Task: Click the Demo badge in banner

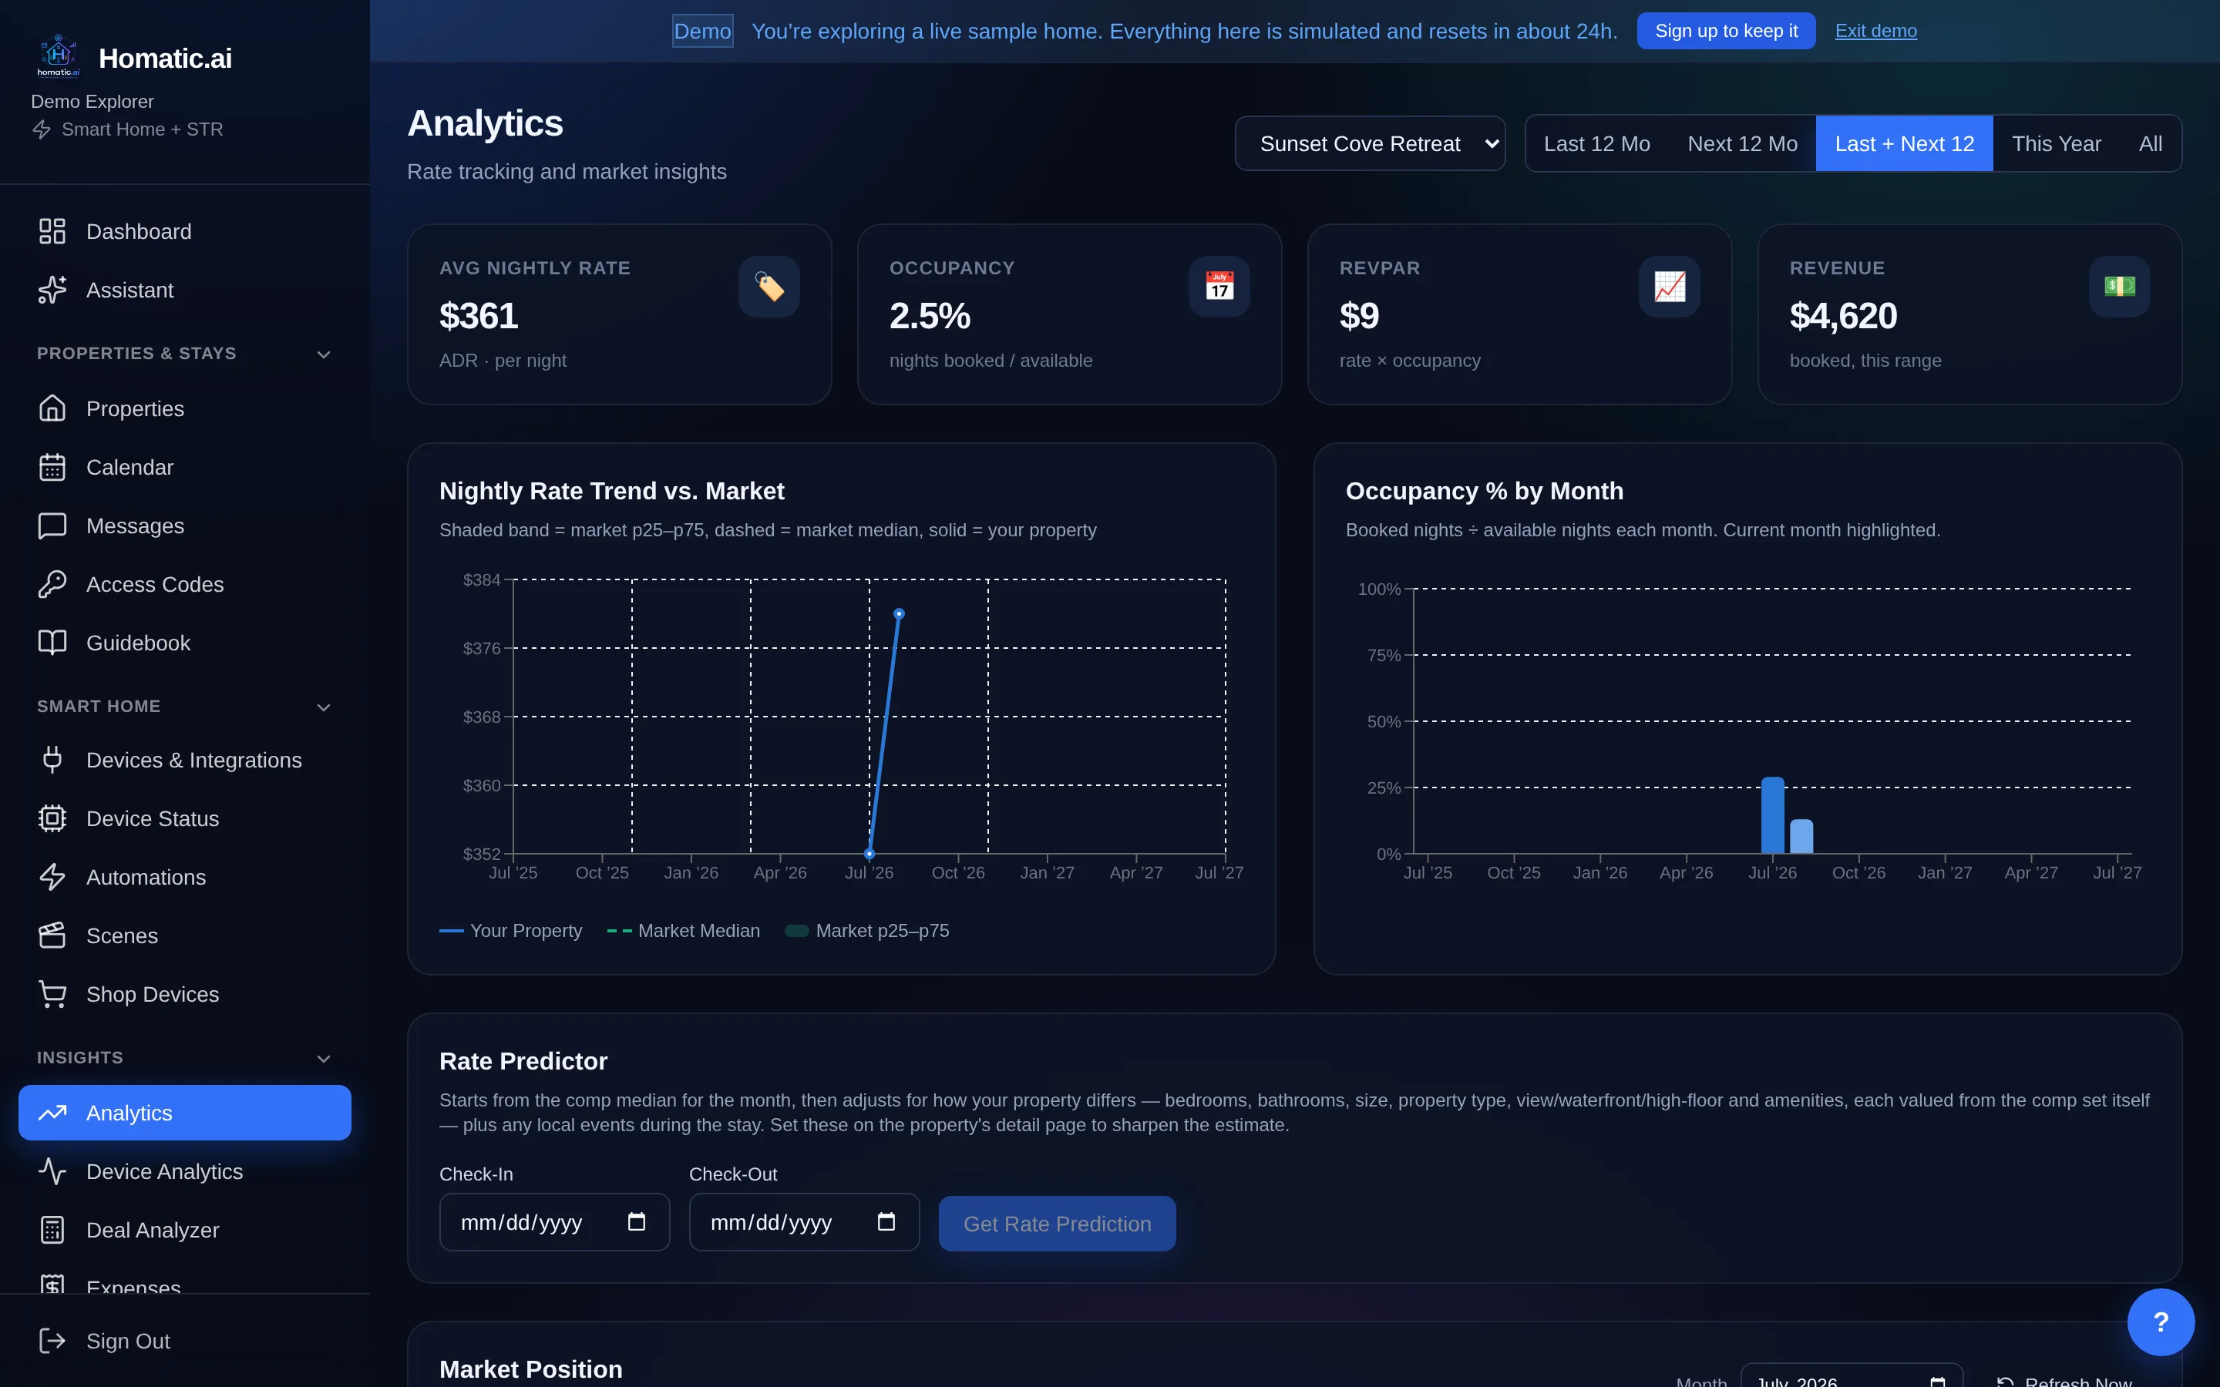Action: (703, 30)
